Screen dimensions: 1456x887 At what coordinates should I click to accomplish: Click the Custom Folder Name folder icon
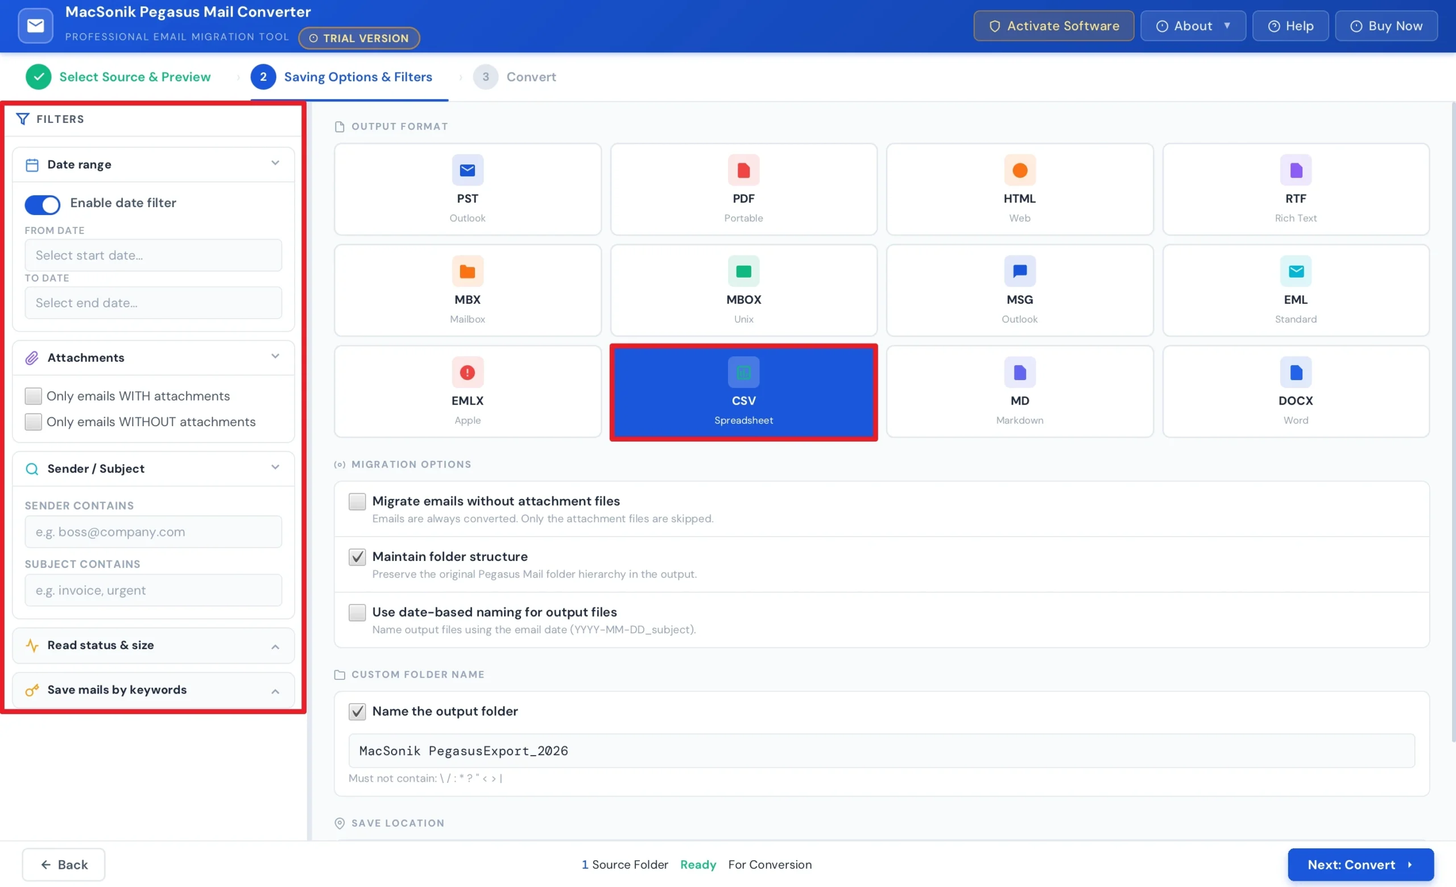tap(339, 674)
